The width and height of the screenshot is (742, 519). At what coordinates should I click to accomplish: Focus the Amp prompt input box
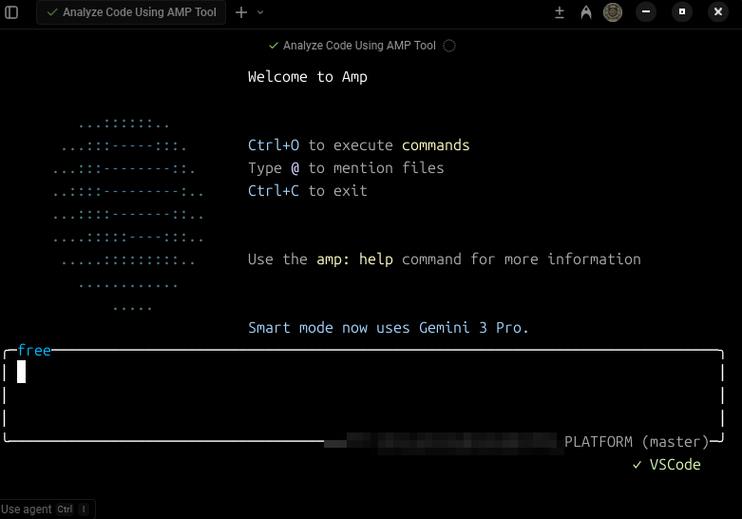pyautogui.click(x=364, y=395)
